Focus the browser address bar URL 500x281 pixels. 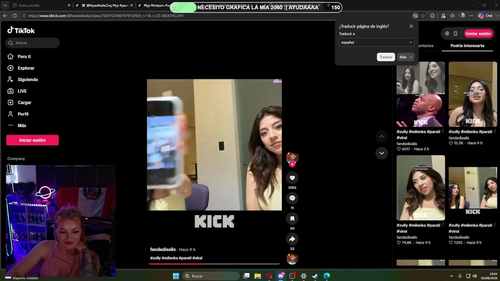click(106, 16)
